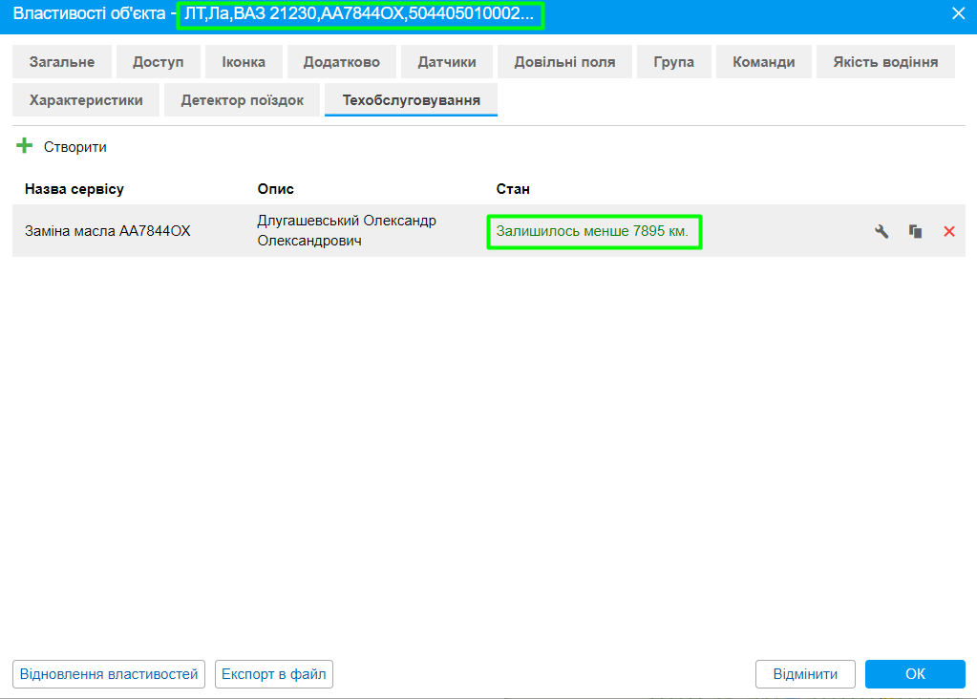Select the Додатково tab
The height and width of the screenshot is (699, 977).
[x=341, y=62]
